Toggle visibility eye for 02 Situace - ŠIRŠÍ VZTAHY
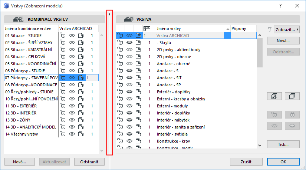This screenshot has width=306, height=170. (72, 43)
